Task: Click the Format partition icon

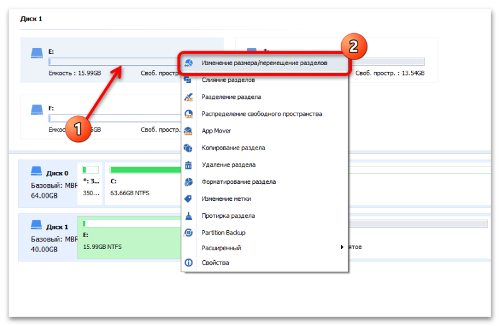Action: click(189, 181)
